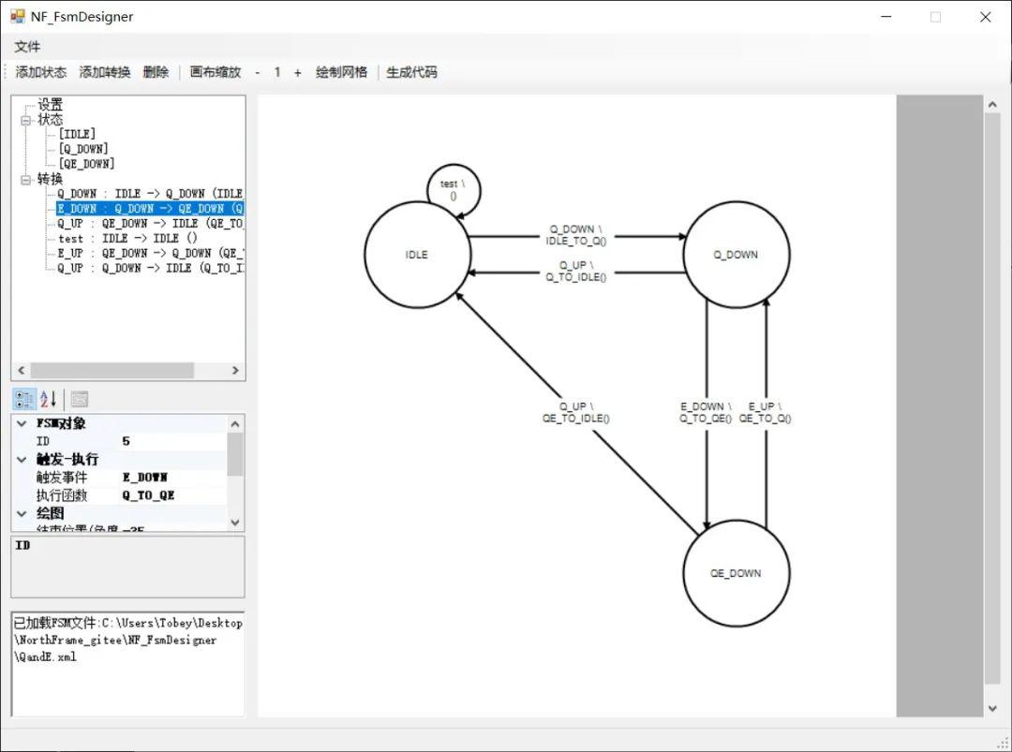Click the 添加状态 toolbar button
1012x752 pixels.
click(x=40, y=72)
